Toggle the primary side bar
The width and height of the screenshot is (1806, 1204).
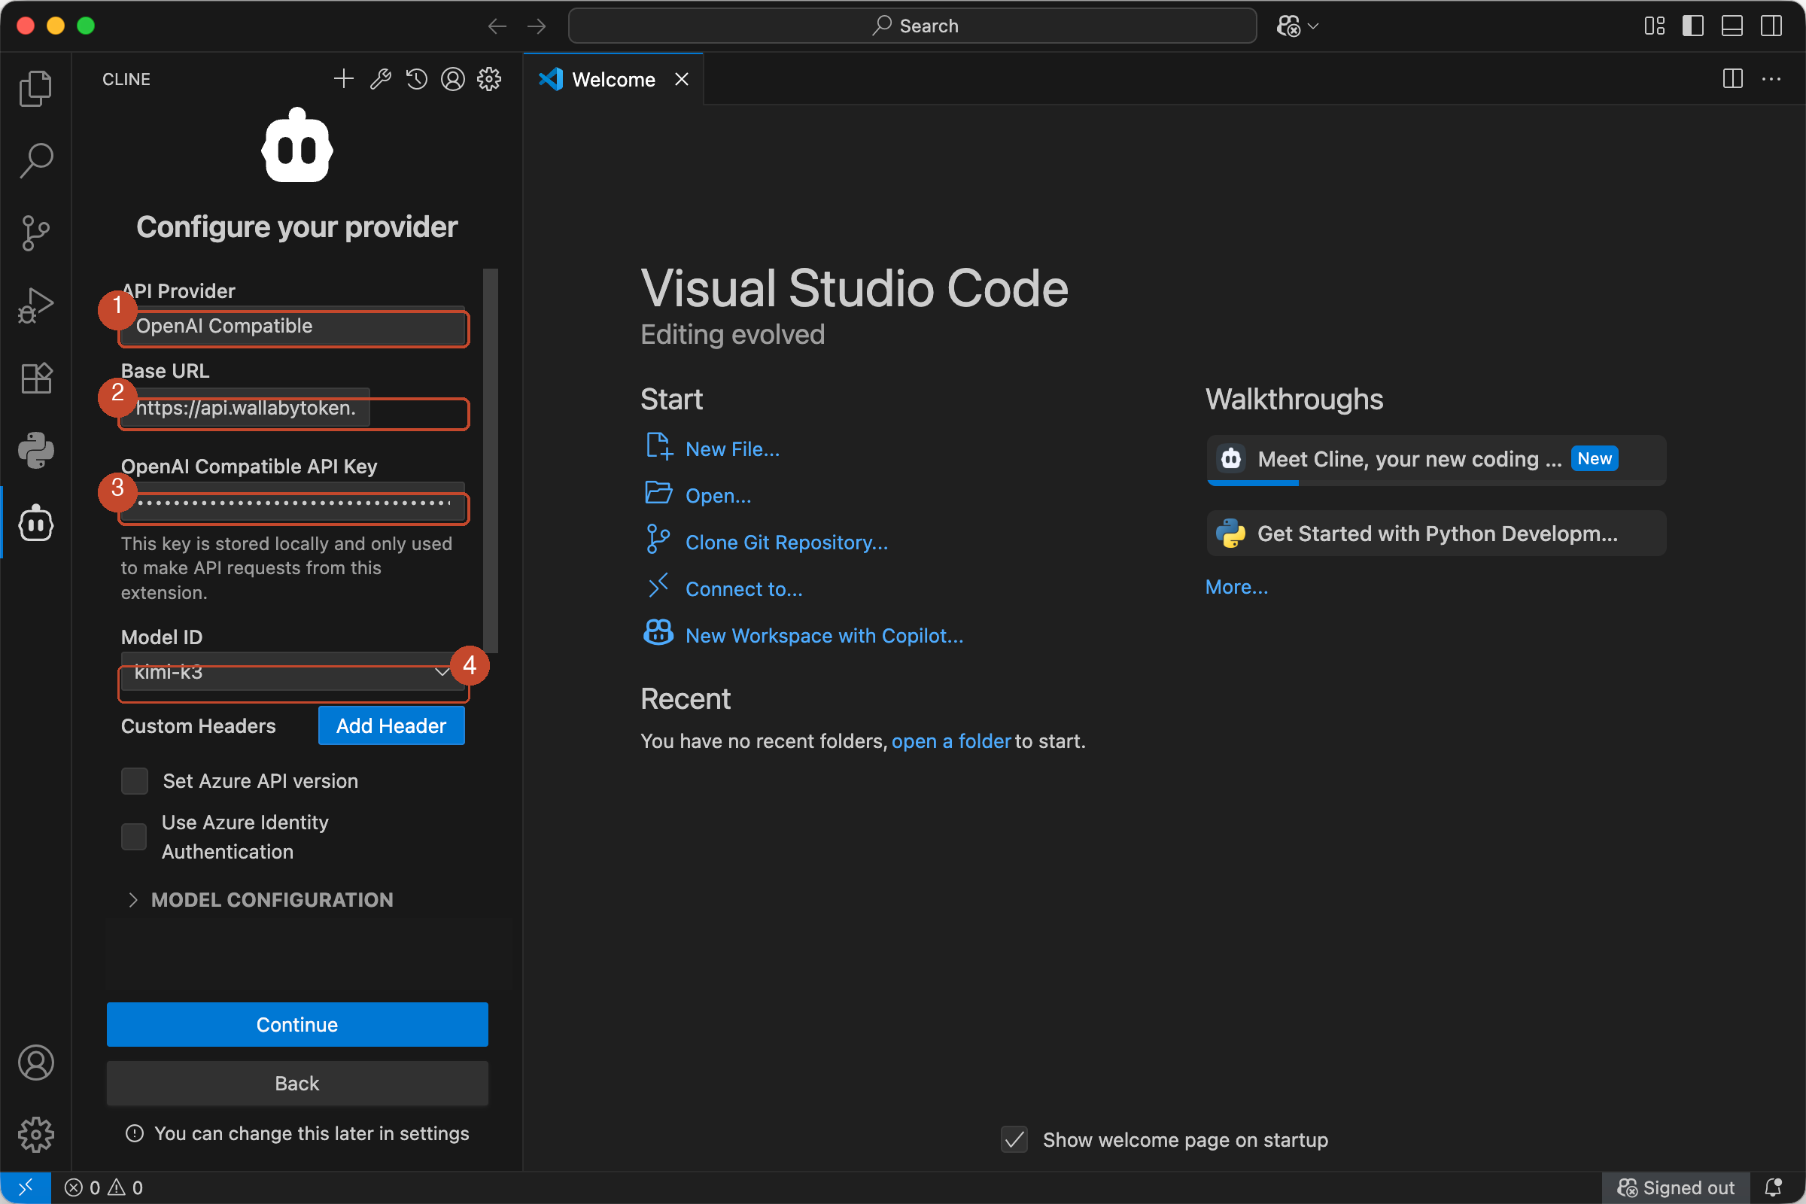1692,26
